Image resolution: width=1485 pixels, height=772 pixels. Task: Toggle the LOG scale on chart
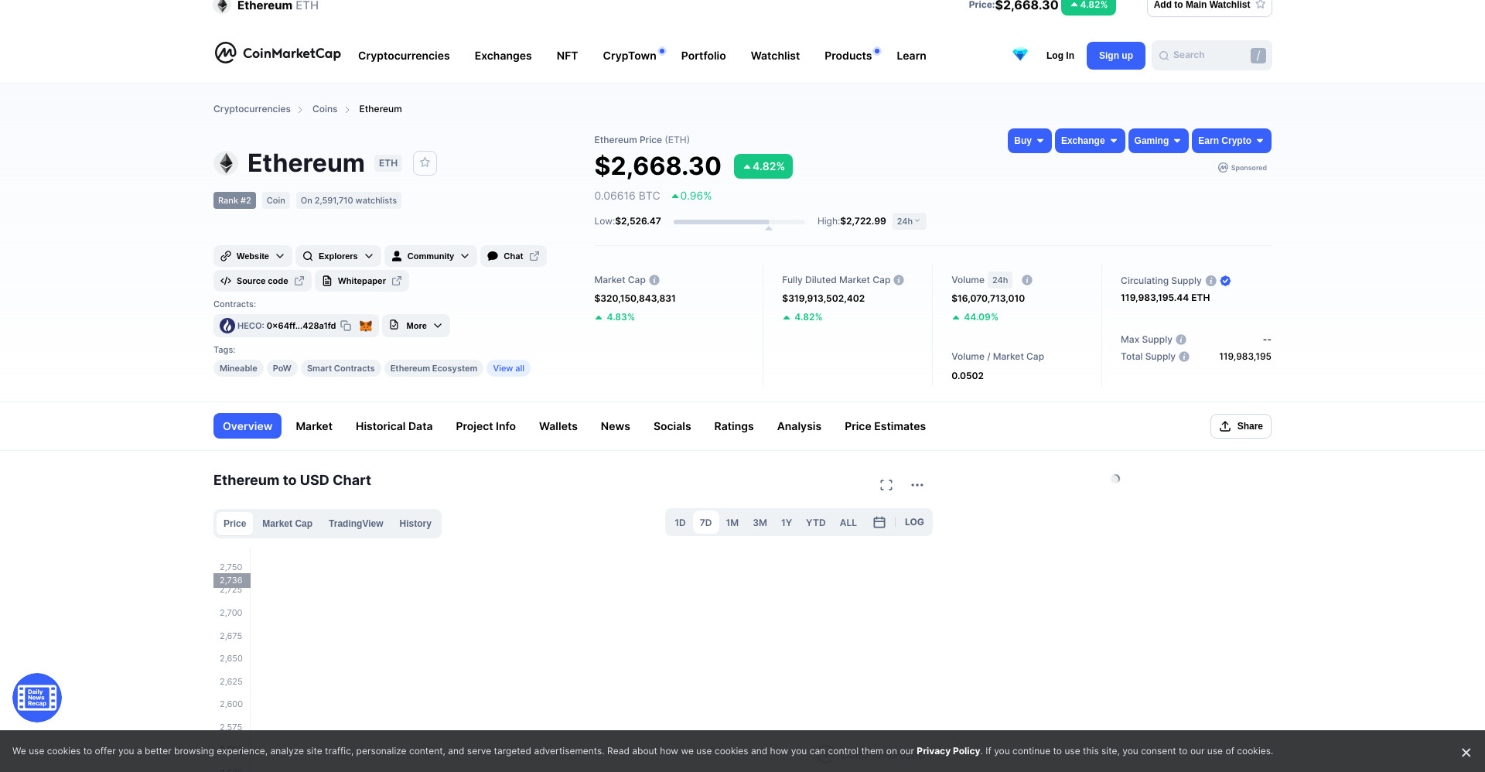tap(914, 522)
